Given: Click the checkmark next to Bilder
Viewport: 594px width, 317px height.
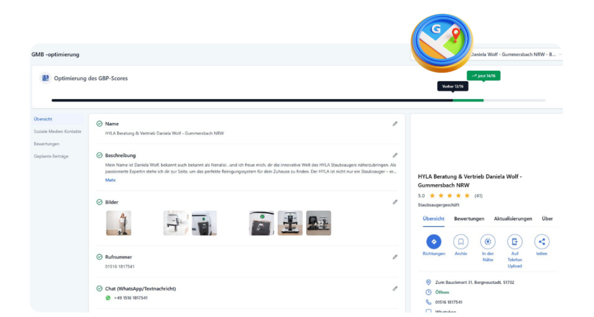Looking at the screenshot, I should [99, 202].
